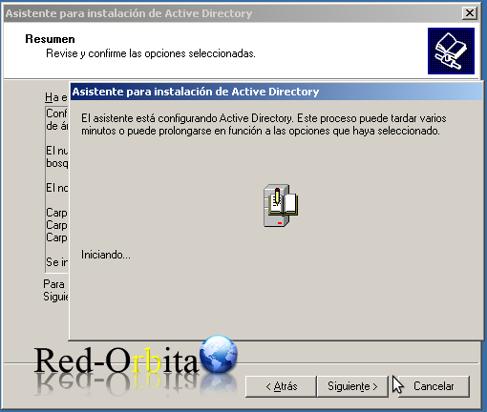Select the "Resumen" heading text
This screenshot has width=487, height=412.
pyautogui.click(x=50, y=39)
